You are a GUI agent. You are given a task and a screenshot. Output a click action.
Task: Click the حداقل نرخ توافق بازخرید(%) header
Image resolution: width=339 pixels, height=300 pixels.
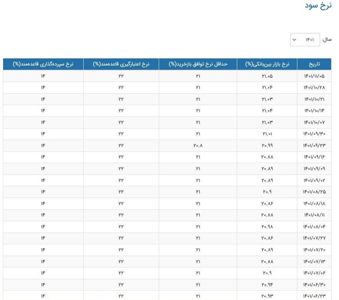tap(198, 64)
